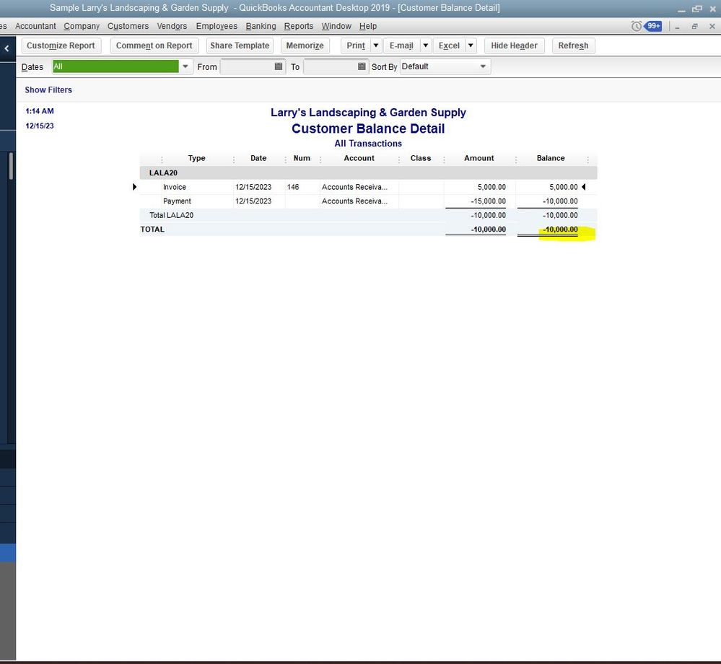Open the From date calendar picker

click(278, 66)
